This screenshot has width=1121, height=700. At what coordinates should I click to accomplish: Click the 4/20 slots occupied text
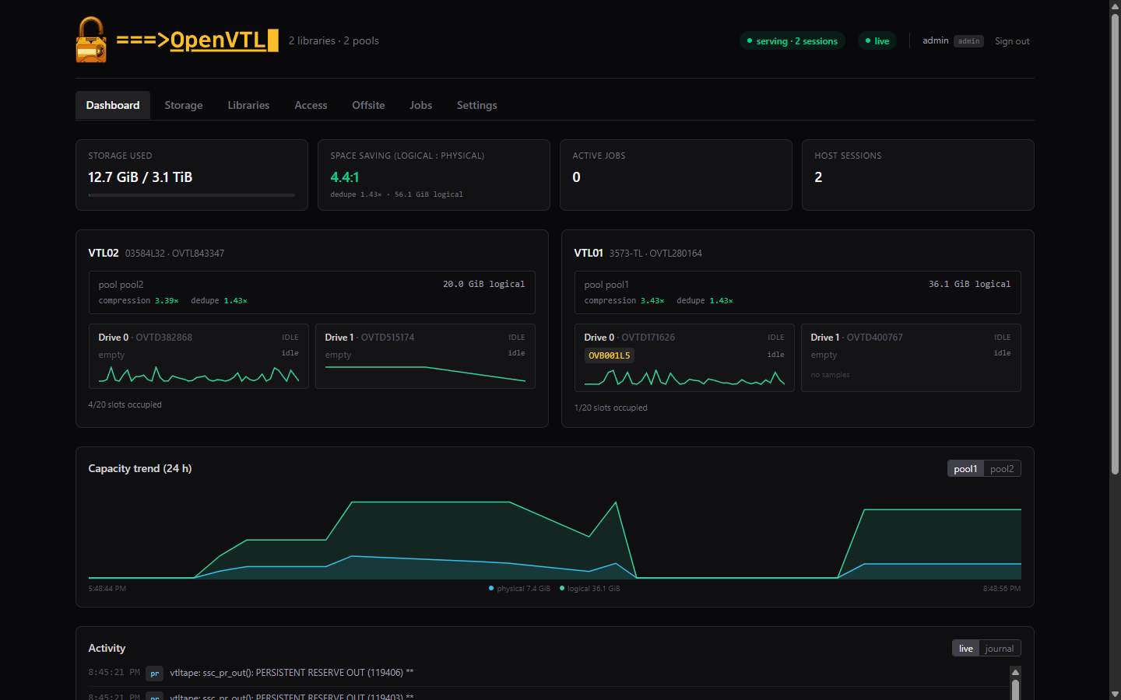pyautogui.click(x=125, y=404)
